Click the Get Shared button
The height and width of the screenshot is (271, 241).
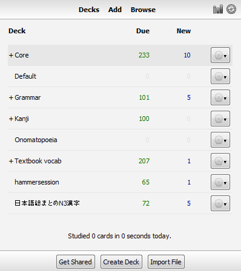(76, 262)
